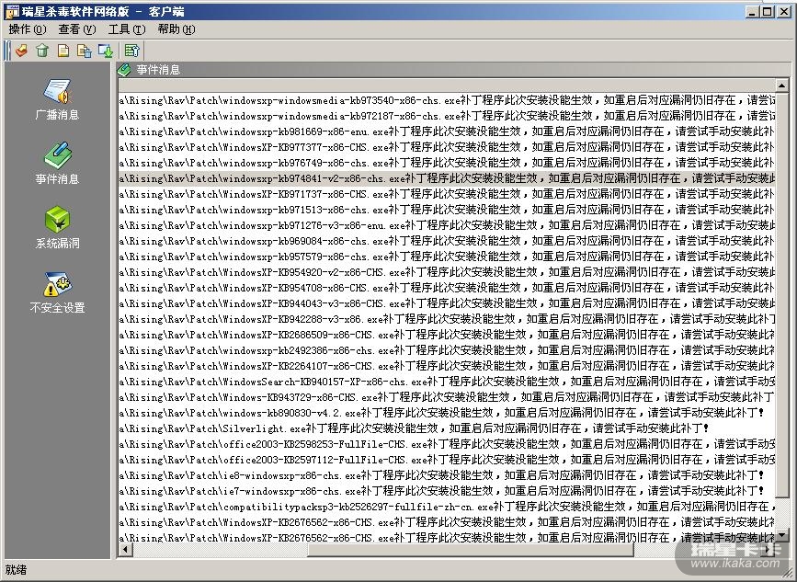The width and height of the screenshot is (797, 582).
Task: Select the ie7-windowsxp-x86-chs log row
Action: 447,491
